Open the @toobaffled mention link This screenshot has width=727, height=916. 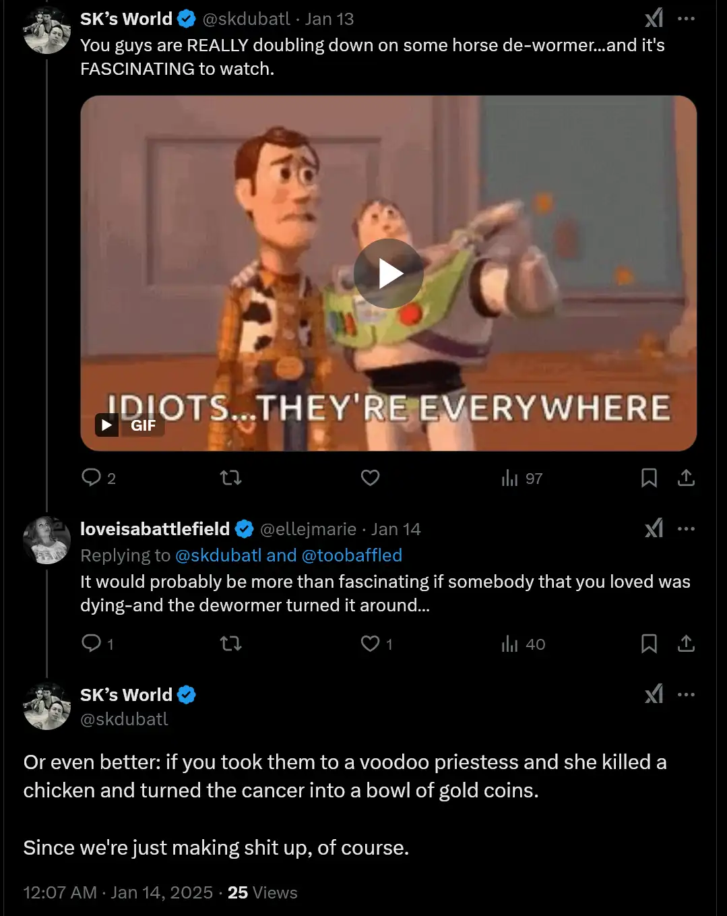(x=352, y=555)
